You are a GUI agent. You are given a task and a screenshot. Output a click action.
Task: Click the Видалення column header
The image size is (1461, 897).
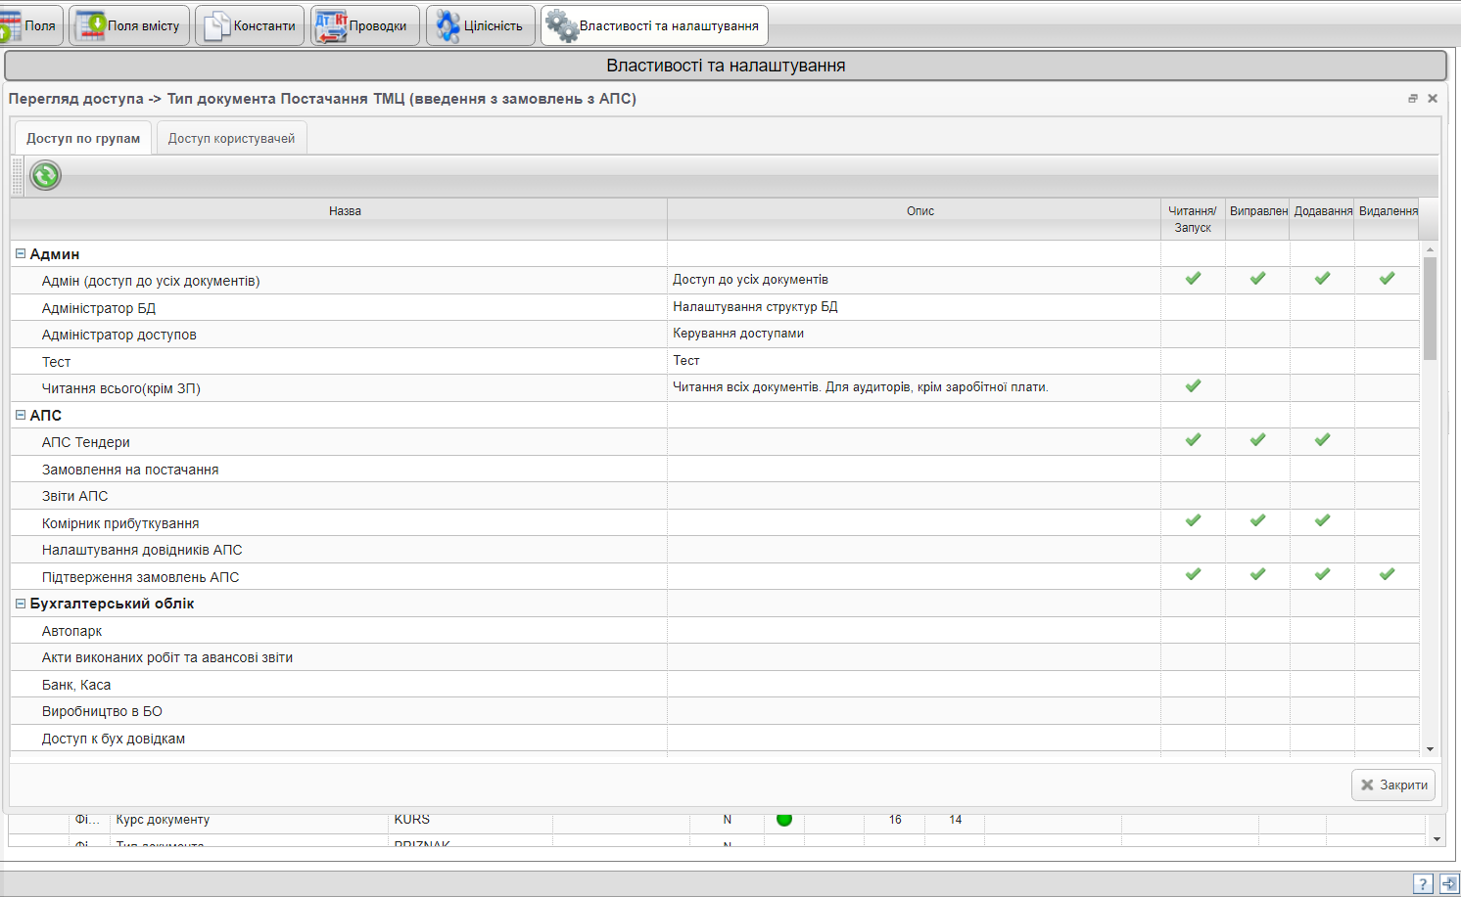point(1387,219)
